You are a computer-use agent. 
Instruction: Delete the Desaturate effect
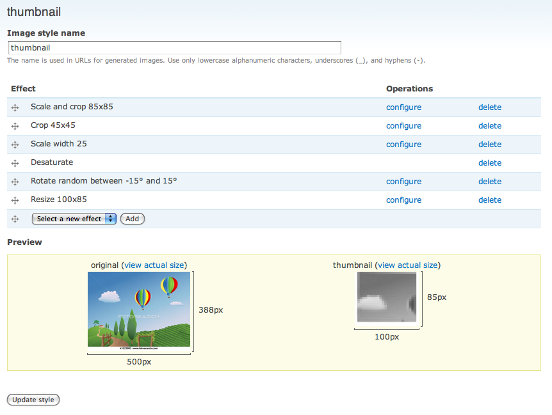click(490, 163)
